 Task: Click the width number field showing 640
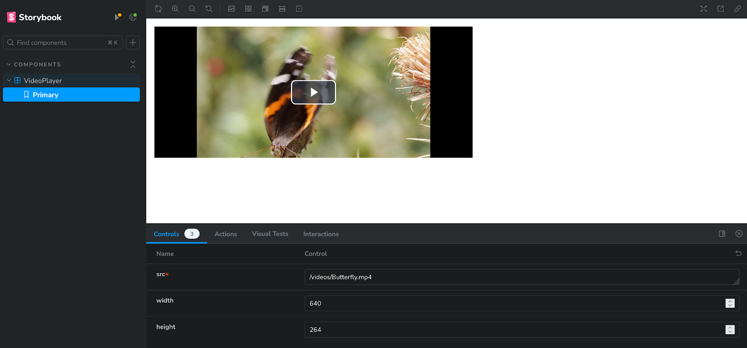pyautogui.click(x=521, y=303)
